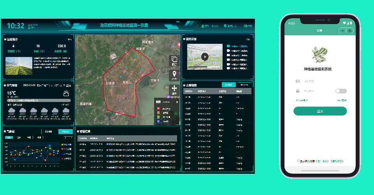
Task: Switch to the unhighlighted tab in 气象站 panel
Action: tap(48, 131)
